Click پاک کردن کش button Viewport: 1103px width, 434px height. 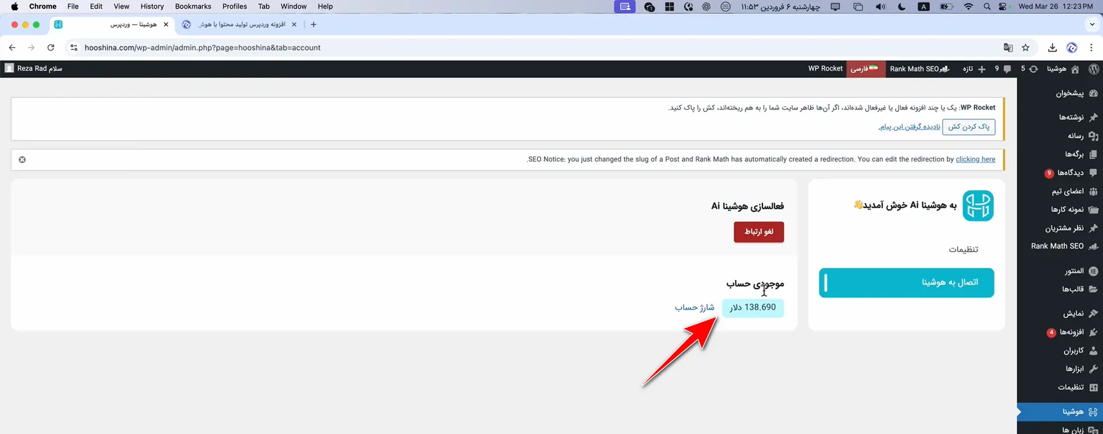[969, 126]
